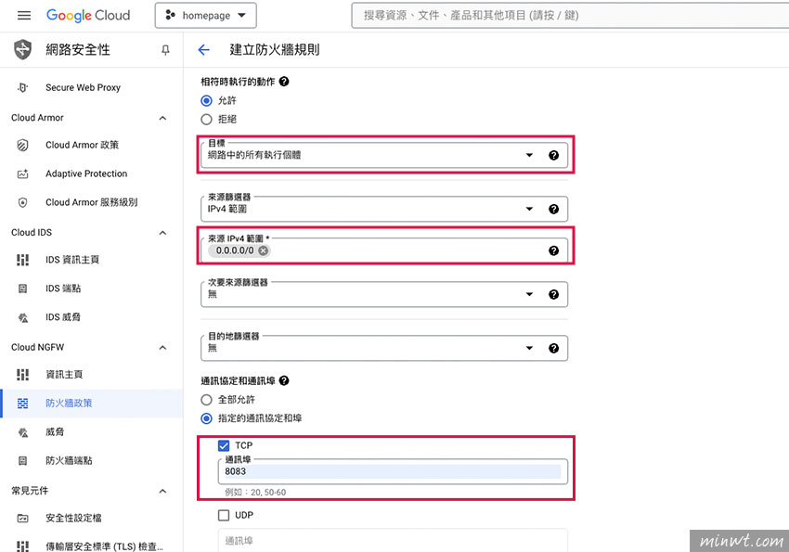The height and width of the screenshot is (552, 789).
Task: Open 傳輸層安全標準 (TLS) 檢查 page
Action: pyautogui.click(x=104, y=546)
